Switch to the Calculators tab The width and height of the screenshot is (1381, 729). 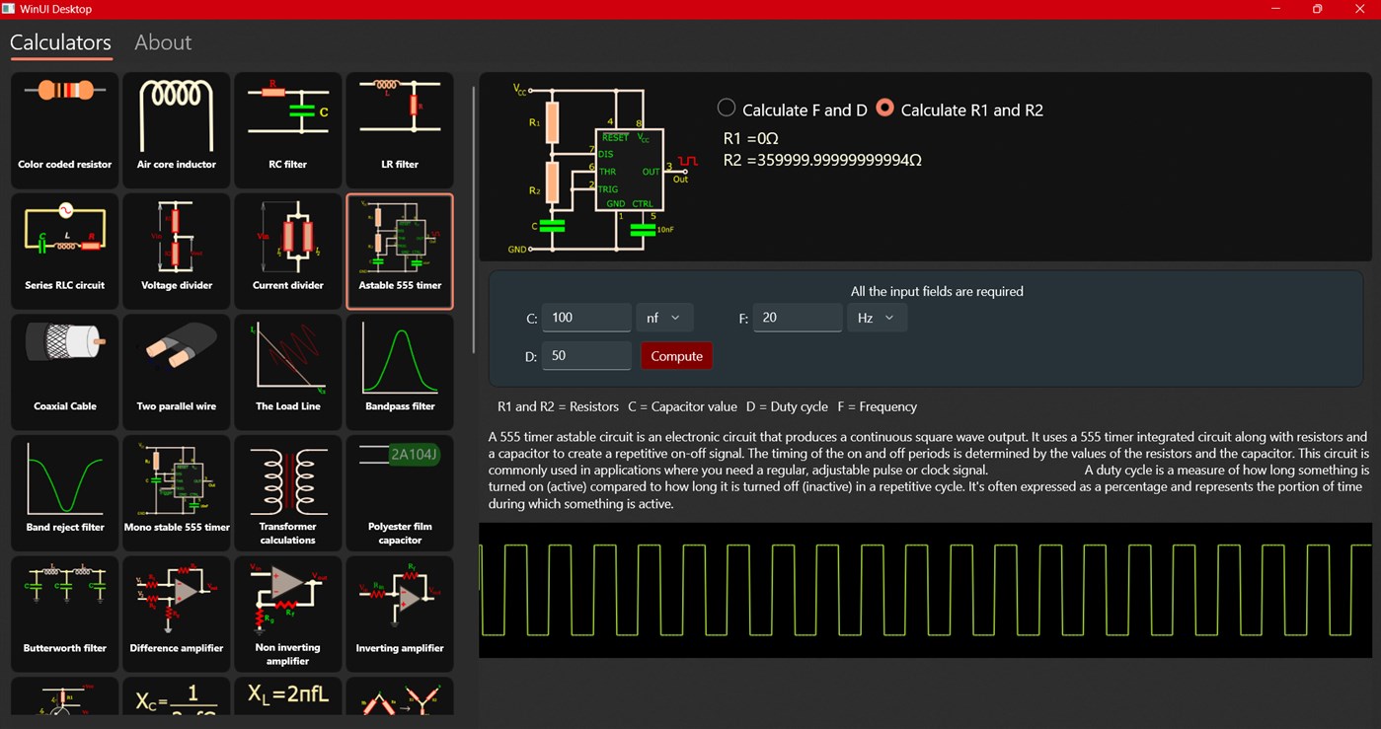[60, 42]
